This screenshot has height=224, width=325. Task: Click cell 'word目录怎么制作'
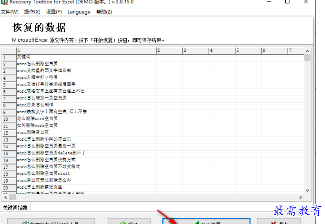click(x=86, y=105)
